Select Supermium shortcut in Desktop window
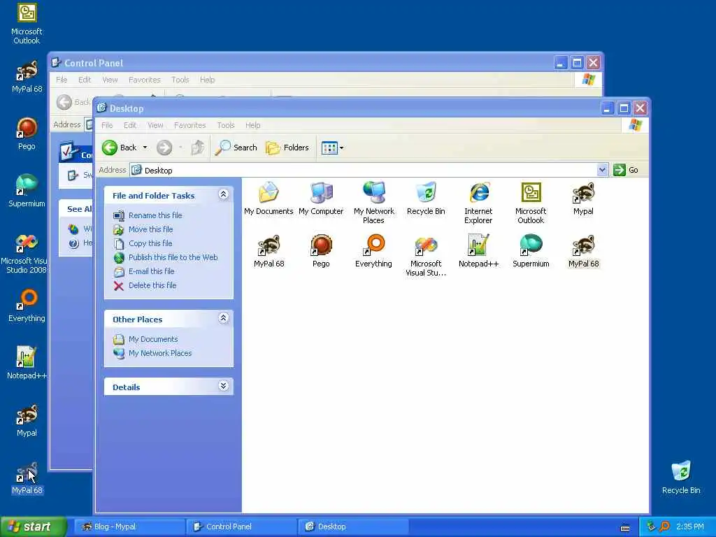716x537 pixels. coord(531,251)
